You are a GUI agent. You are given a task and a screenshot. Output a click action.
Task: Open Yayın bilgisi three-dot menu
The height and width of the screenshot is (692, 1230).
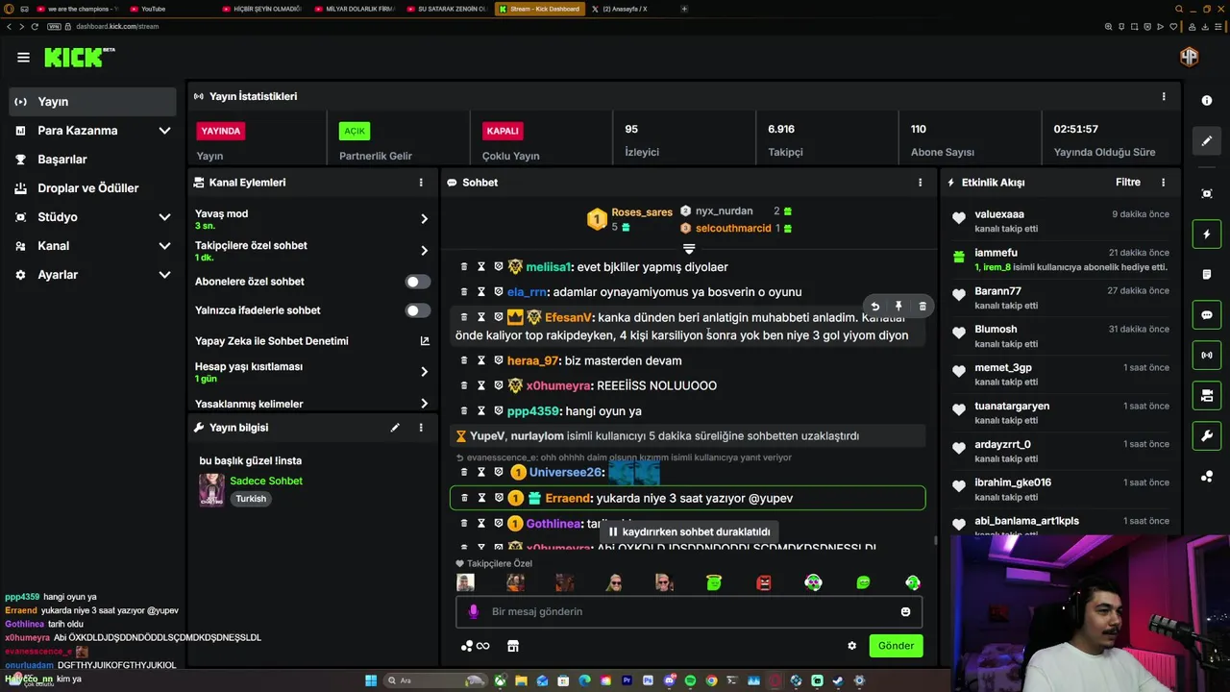click(420, 428)
